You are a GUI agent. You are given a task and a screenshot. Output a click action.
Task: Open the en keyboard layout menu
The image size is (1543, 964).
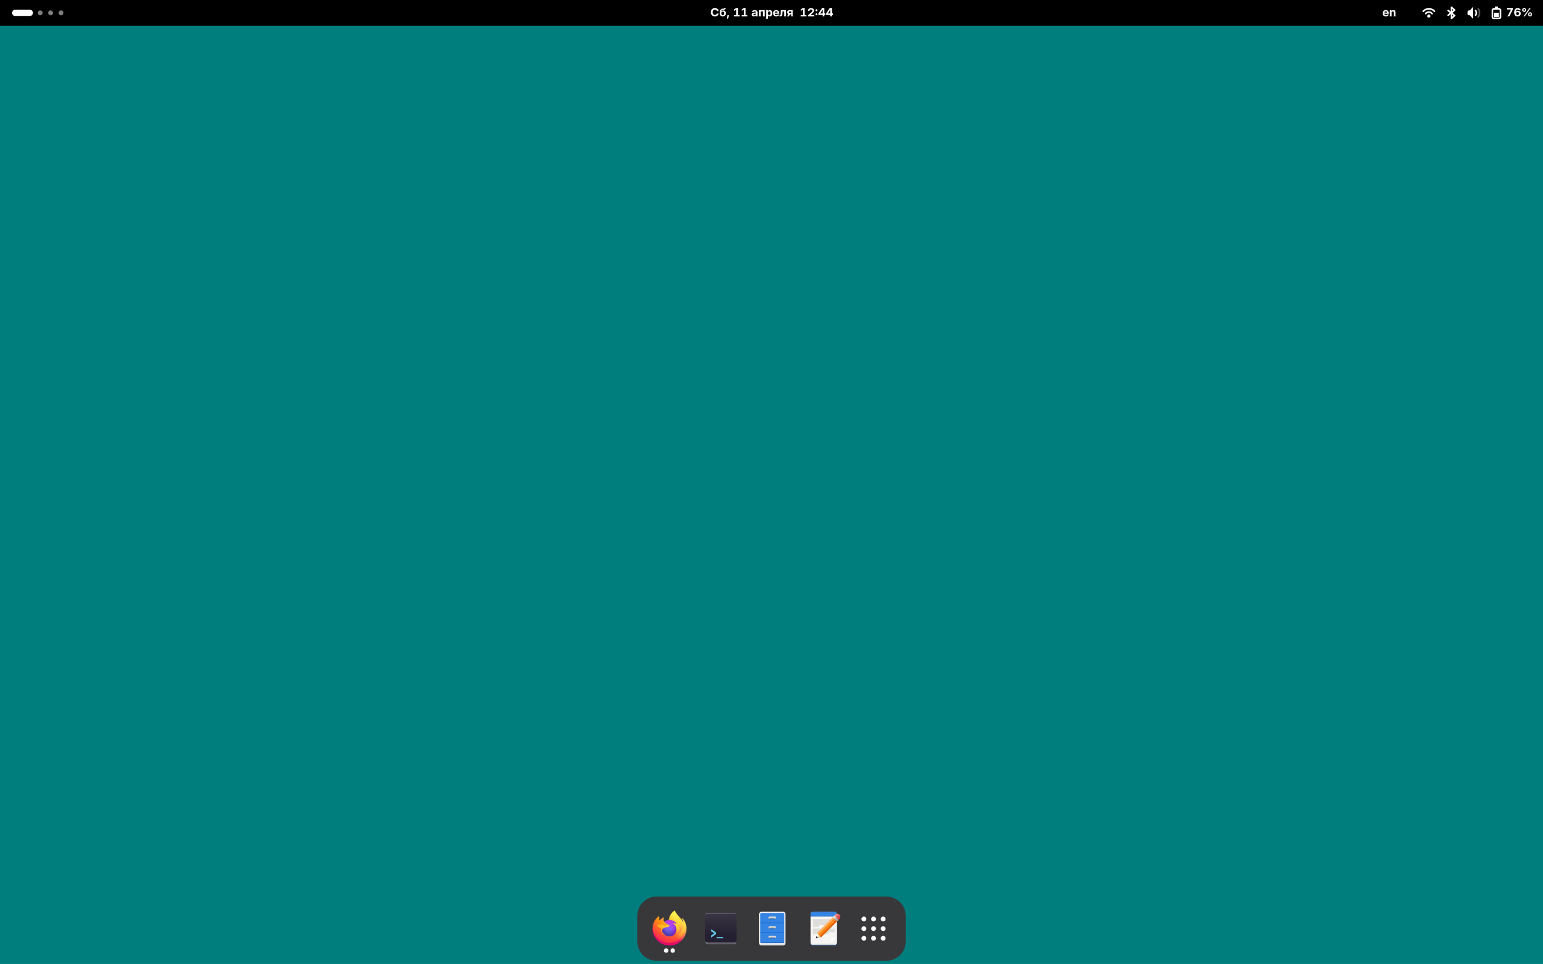point(1389,13)
